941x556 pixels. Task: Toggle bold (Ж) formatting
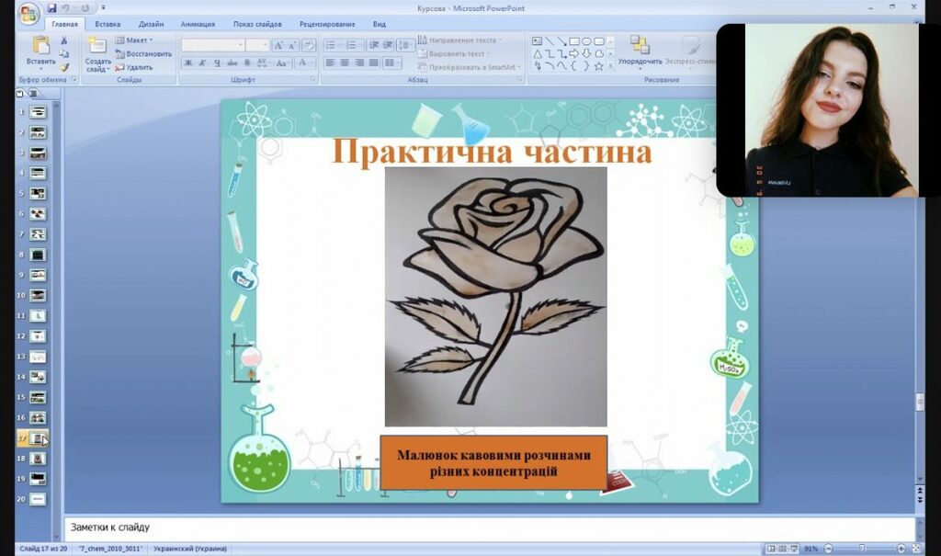pyautogui.click(x=188, y=63)
